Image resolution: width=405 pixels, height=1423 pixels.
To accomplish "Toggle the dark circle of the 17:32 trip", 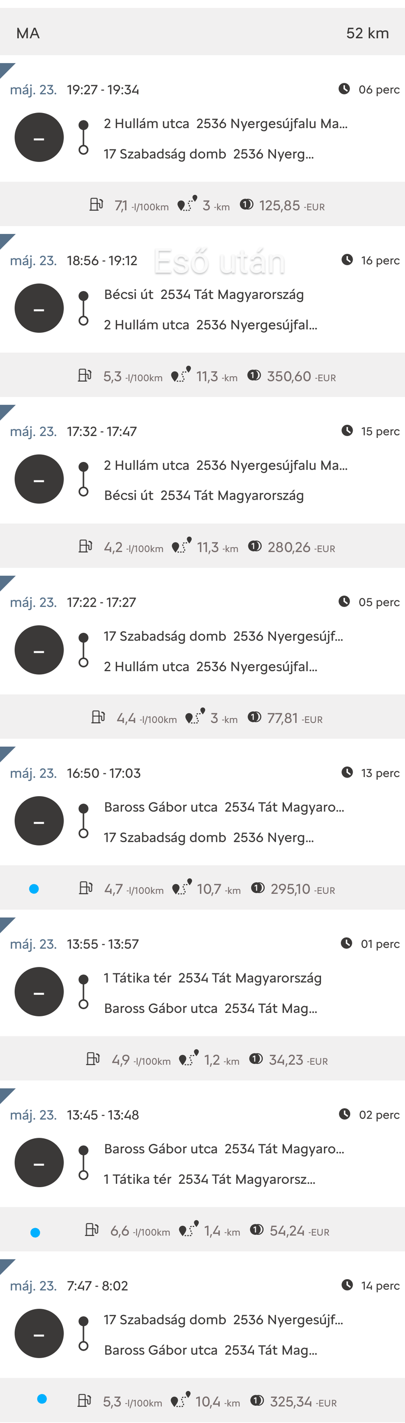I will click(39, 479).
